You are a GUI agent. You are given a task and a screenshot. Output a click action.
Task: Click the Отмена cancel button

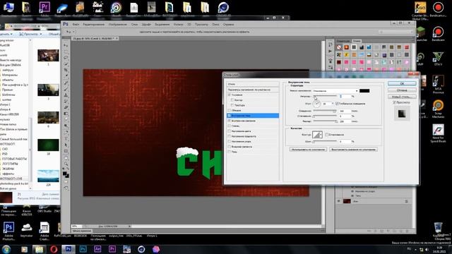click(x=402, y=90)
